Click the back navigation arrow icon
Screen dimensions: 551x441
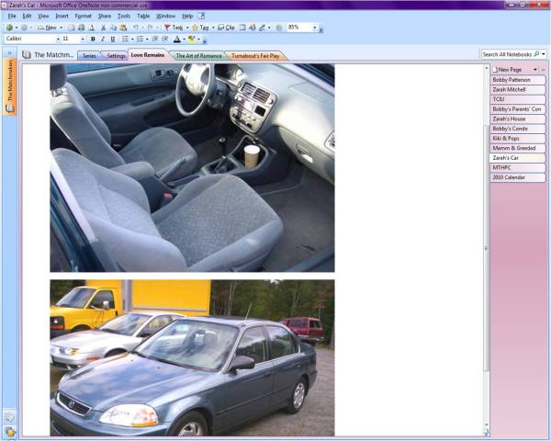pos(8,28)
